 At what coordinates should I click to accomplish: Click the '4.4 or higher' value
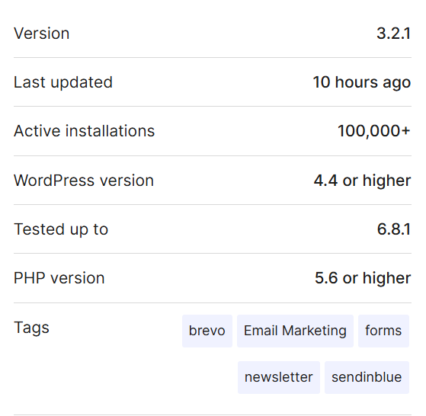[362, 181]
